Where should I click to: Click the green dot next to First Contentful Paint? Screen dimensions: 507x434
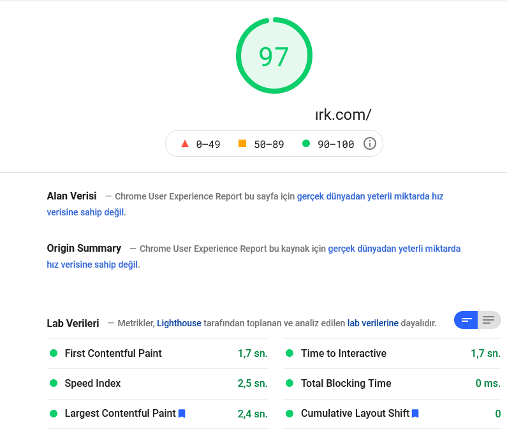[54, 353]
